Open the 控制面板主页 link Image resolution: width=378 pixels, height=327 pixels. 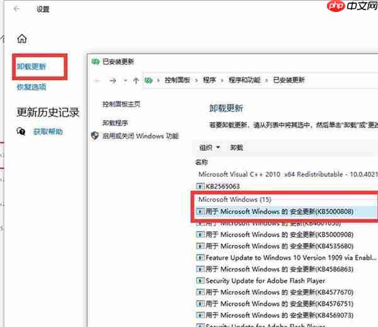[121, 104]
